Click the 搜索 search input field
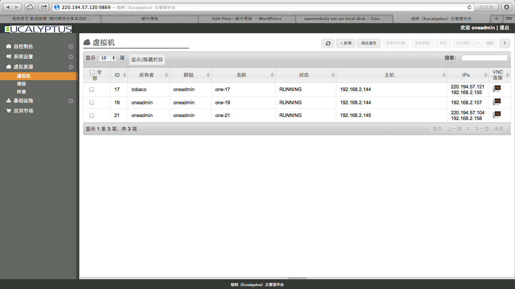Image resolution: width=515 pixels, height=289 pixels. (484, 58)
